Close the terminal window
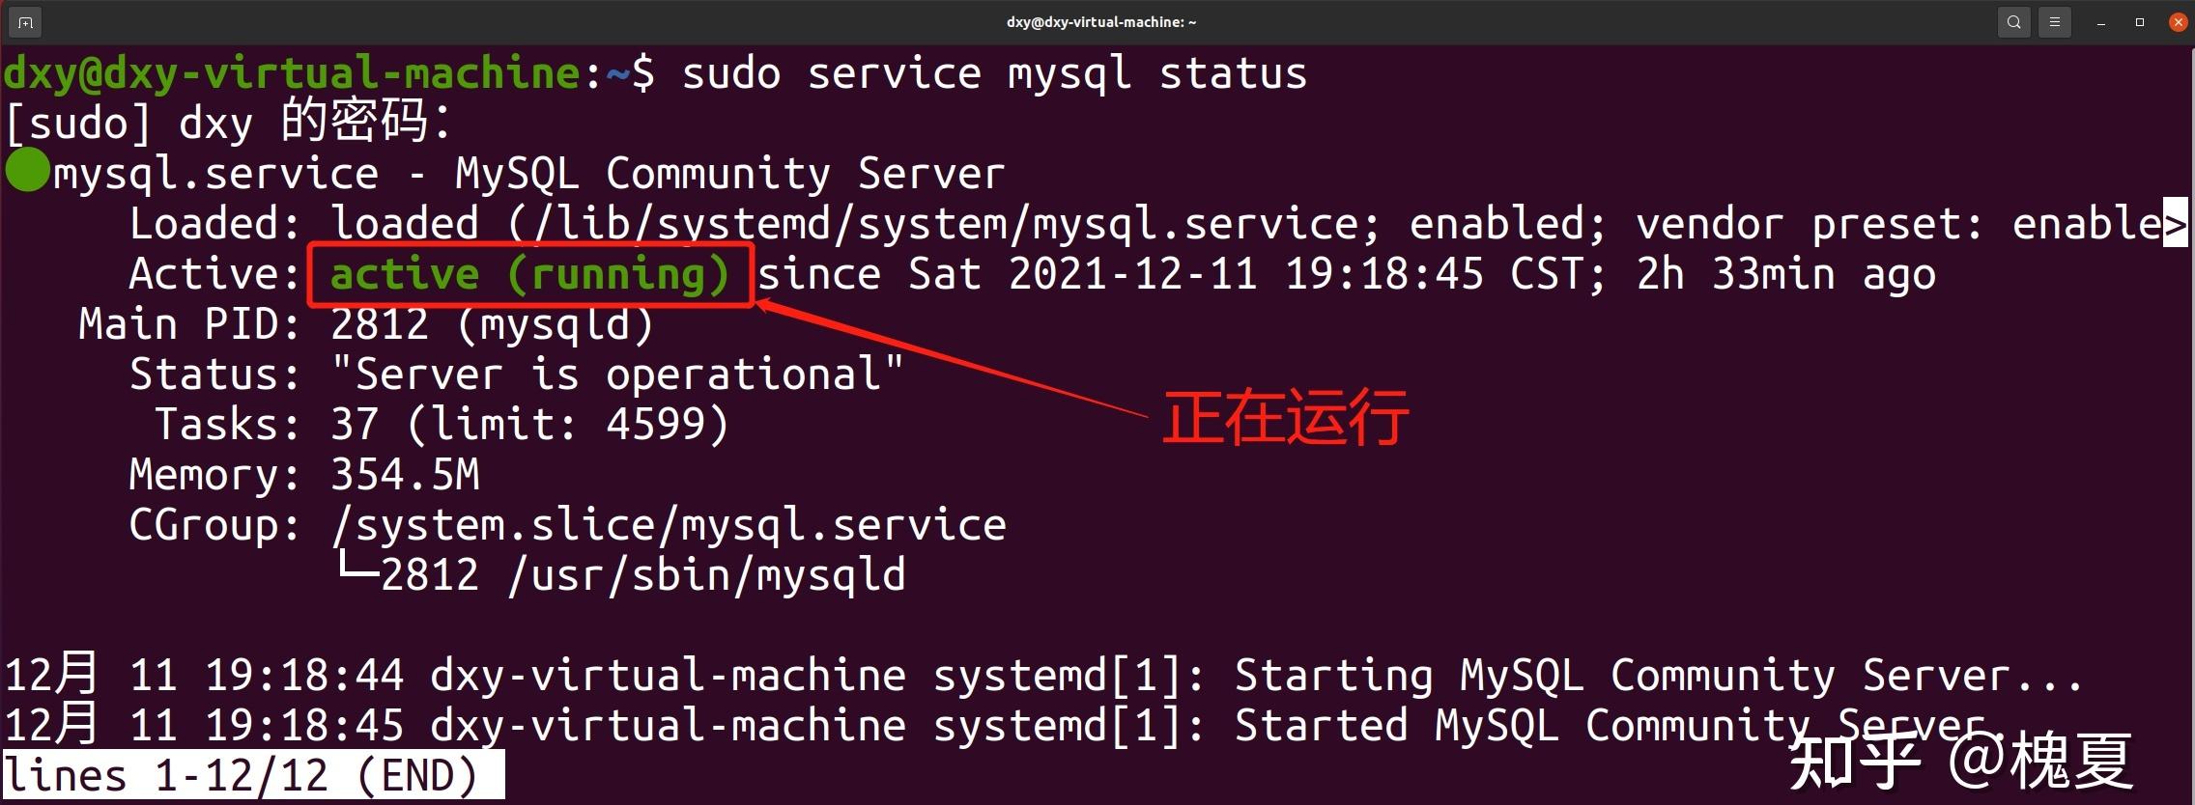Image resolution: width=2195 pixels, height=805 pixels. (2178, 22)
